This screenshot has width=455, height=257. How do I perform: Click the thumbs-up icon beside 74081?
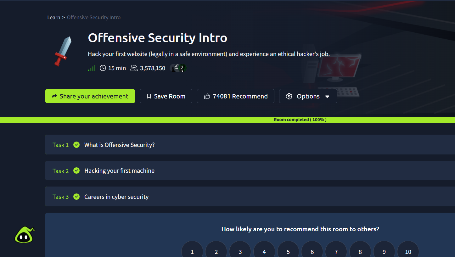click(207, 96)
